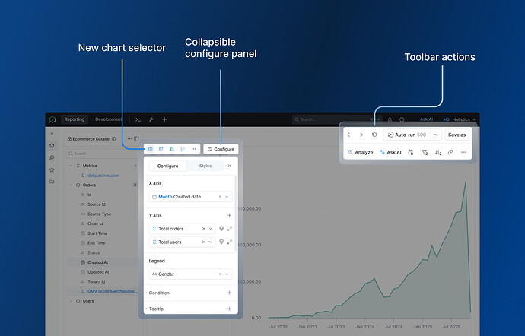Toggle the Configure panel button

tap(221, 149)
